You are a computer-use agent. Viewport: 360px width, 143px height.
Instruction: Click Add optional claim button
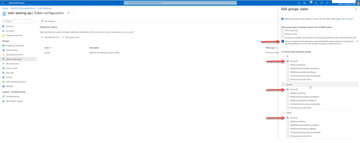[x=50, y=37]
